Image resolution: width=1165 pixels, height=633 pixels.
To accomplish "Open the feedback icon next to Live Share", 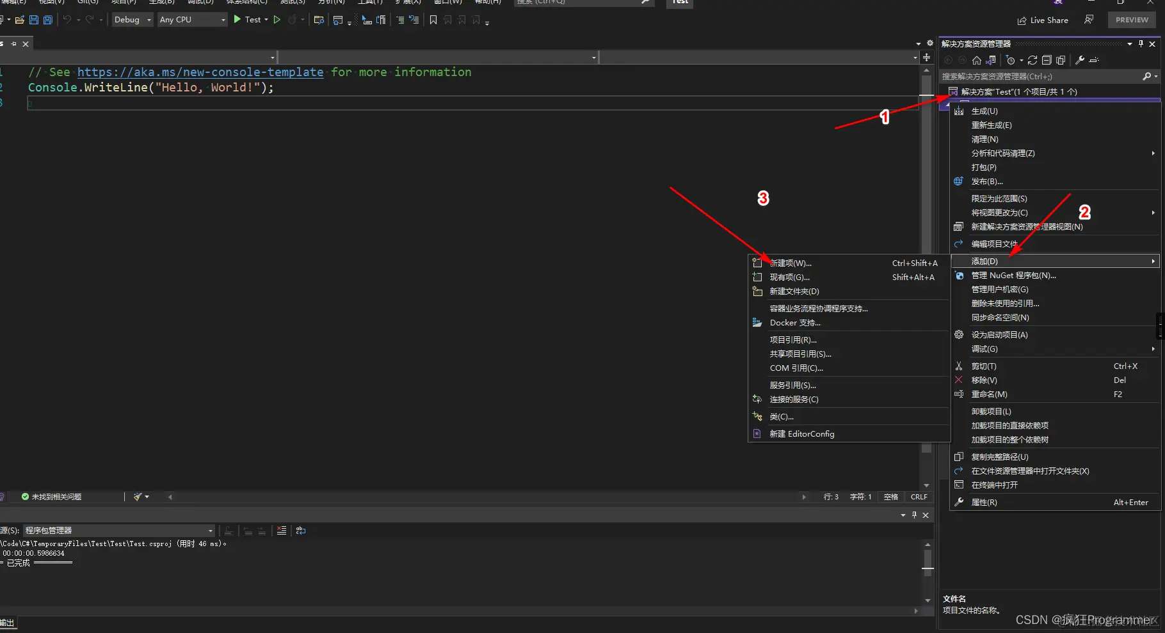I will [x=1089, y=20].
